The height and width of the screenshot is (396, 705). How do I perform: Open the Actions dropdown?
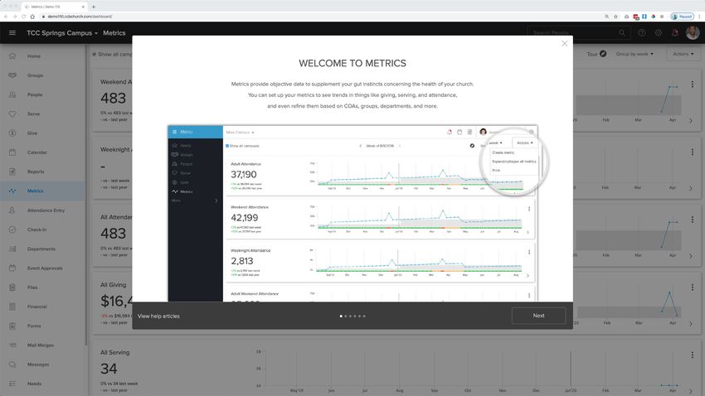click(x=683, y=54)
